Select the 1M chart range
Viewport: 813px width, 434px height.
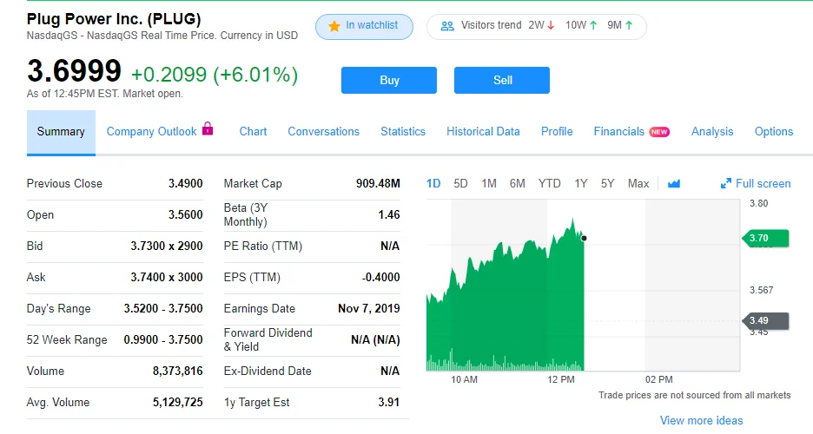(x=489, y=183)
